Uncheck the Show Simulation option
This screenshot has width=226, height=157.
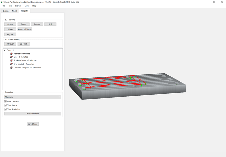pos(5,109)
